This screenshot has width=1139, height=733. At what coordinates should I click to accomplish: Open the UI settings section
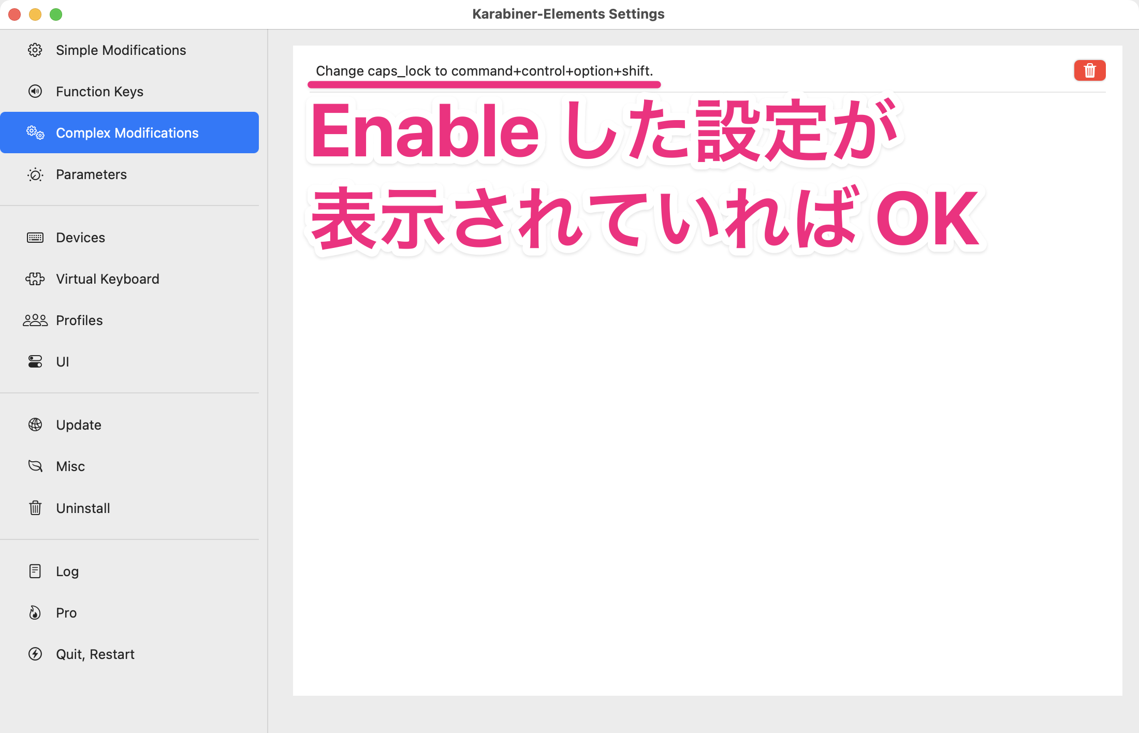tap(62, 361)
